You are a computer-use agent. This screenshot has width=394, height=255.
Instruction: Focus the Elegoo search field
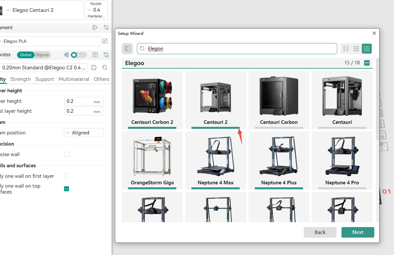pyautogui.click(x=237, y=49)
